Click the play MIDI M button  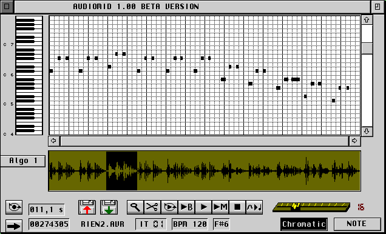click(x=220, y=207)
